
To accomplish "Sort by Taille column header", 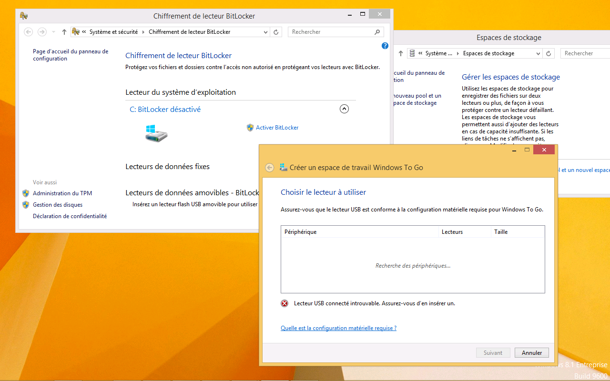I will (x=518, y=232).
